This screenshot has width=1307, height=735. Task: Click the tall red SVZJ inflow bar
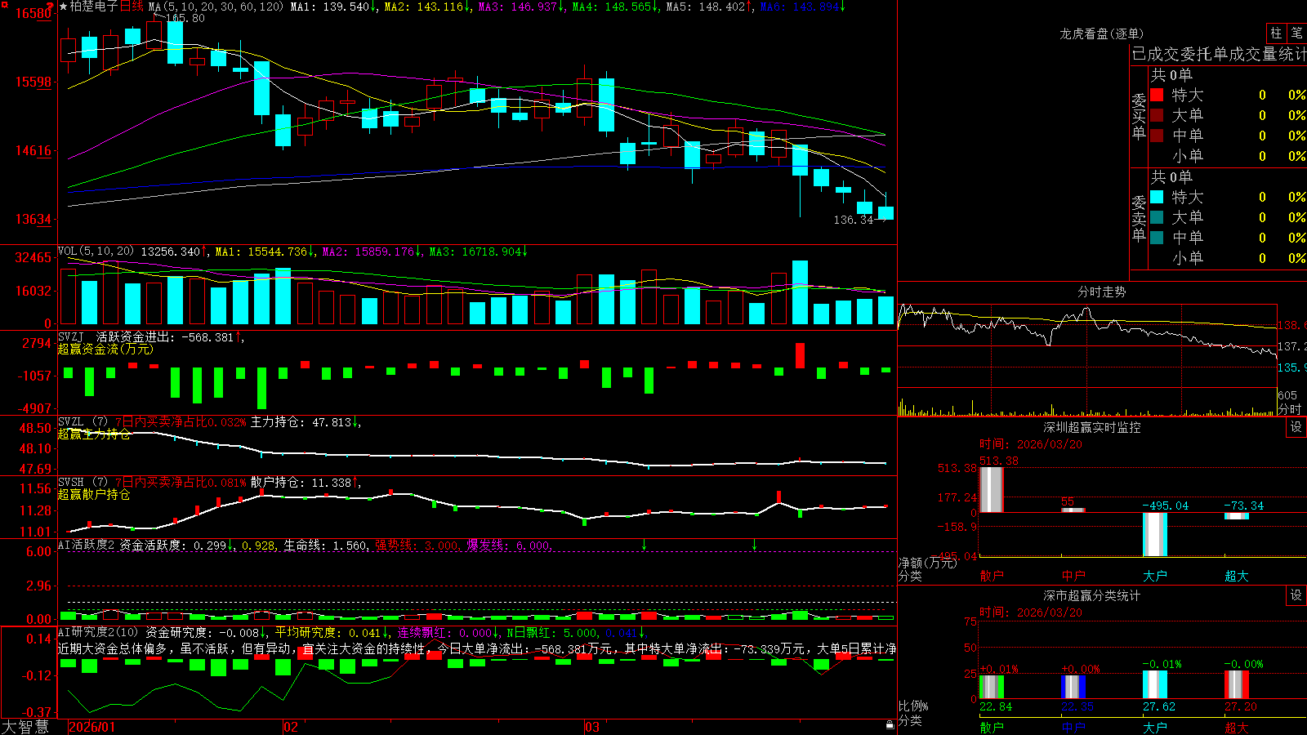tap(801, 355)
